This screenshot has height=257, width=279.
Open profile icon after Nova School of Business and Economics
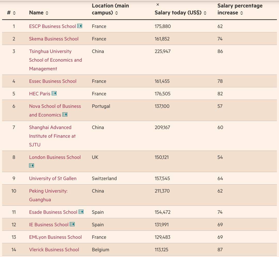click(65, 114)
